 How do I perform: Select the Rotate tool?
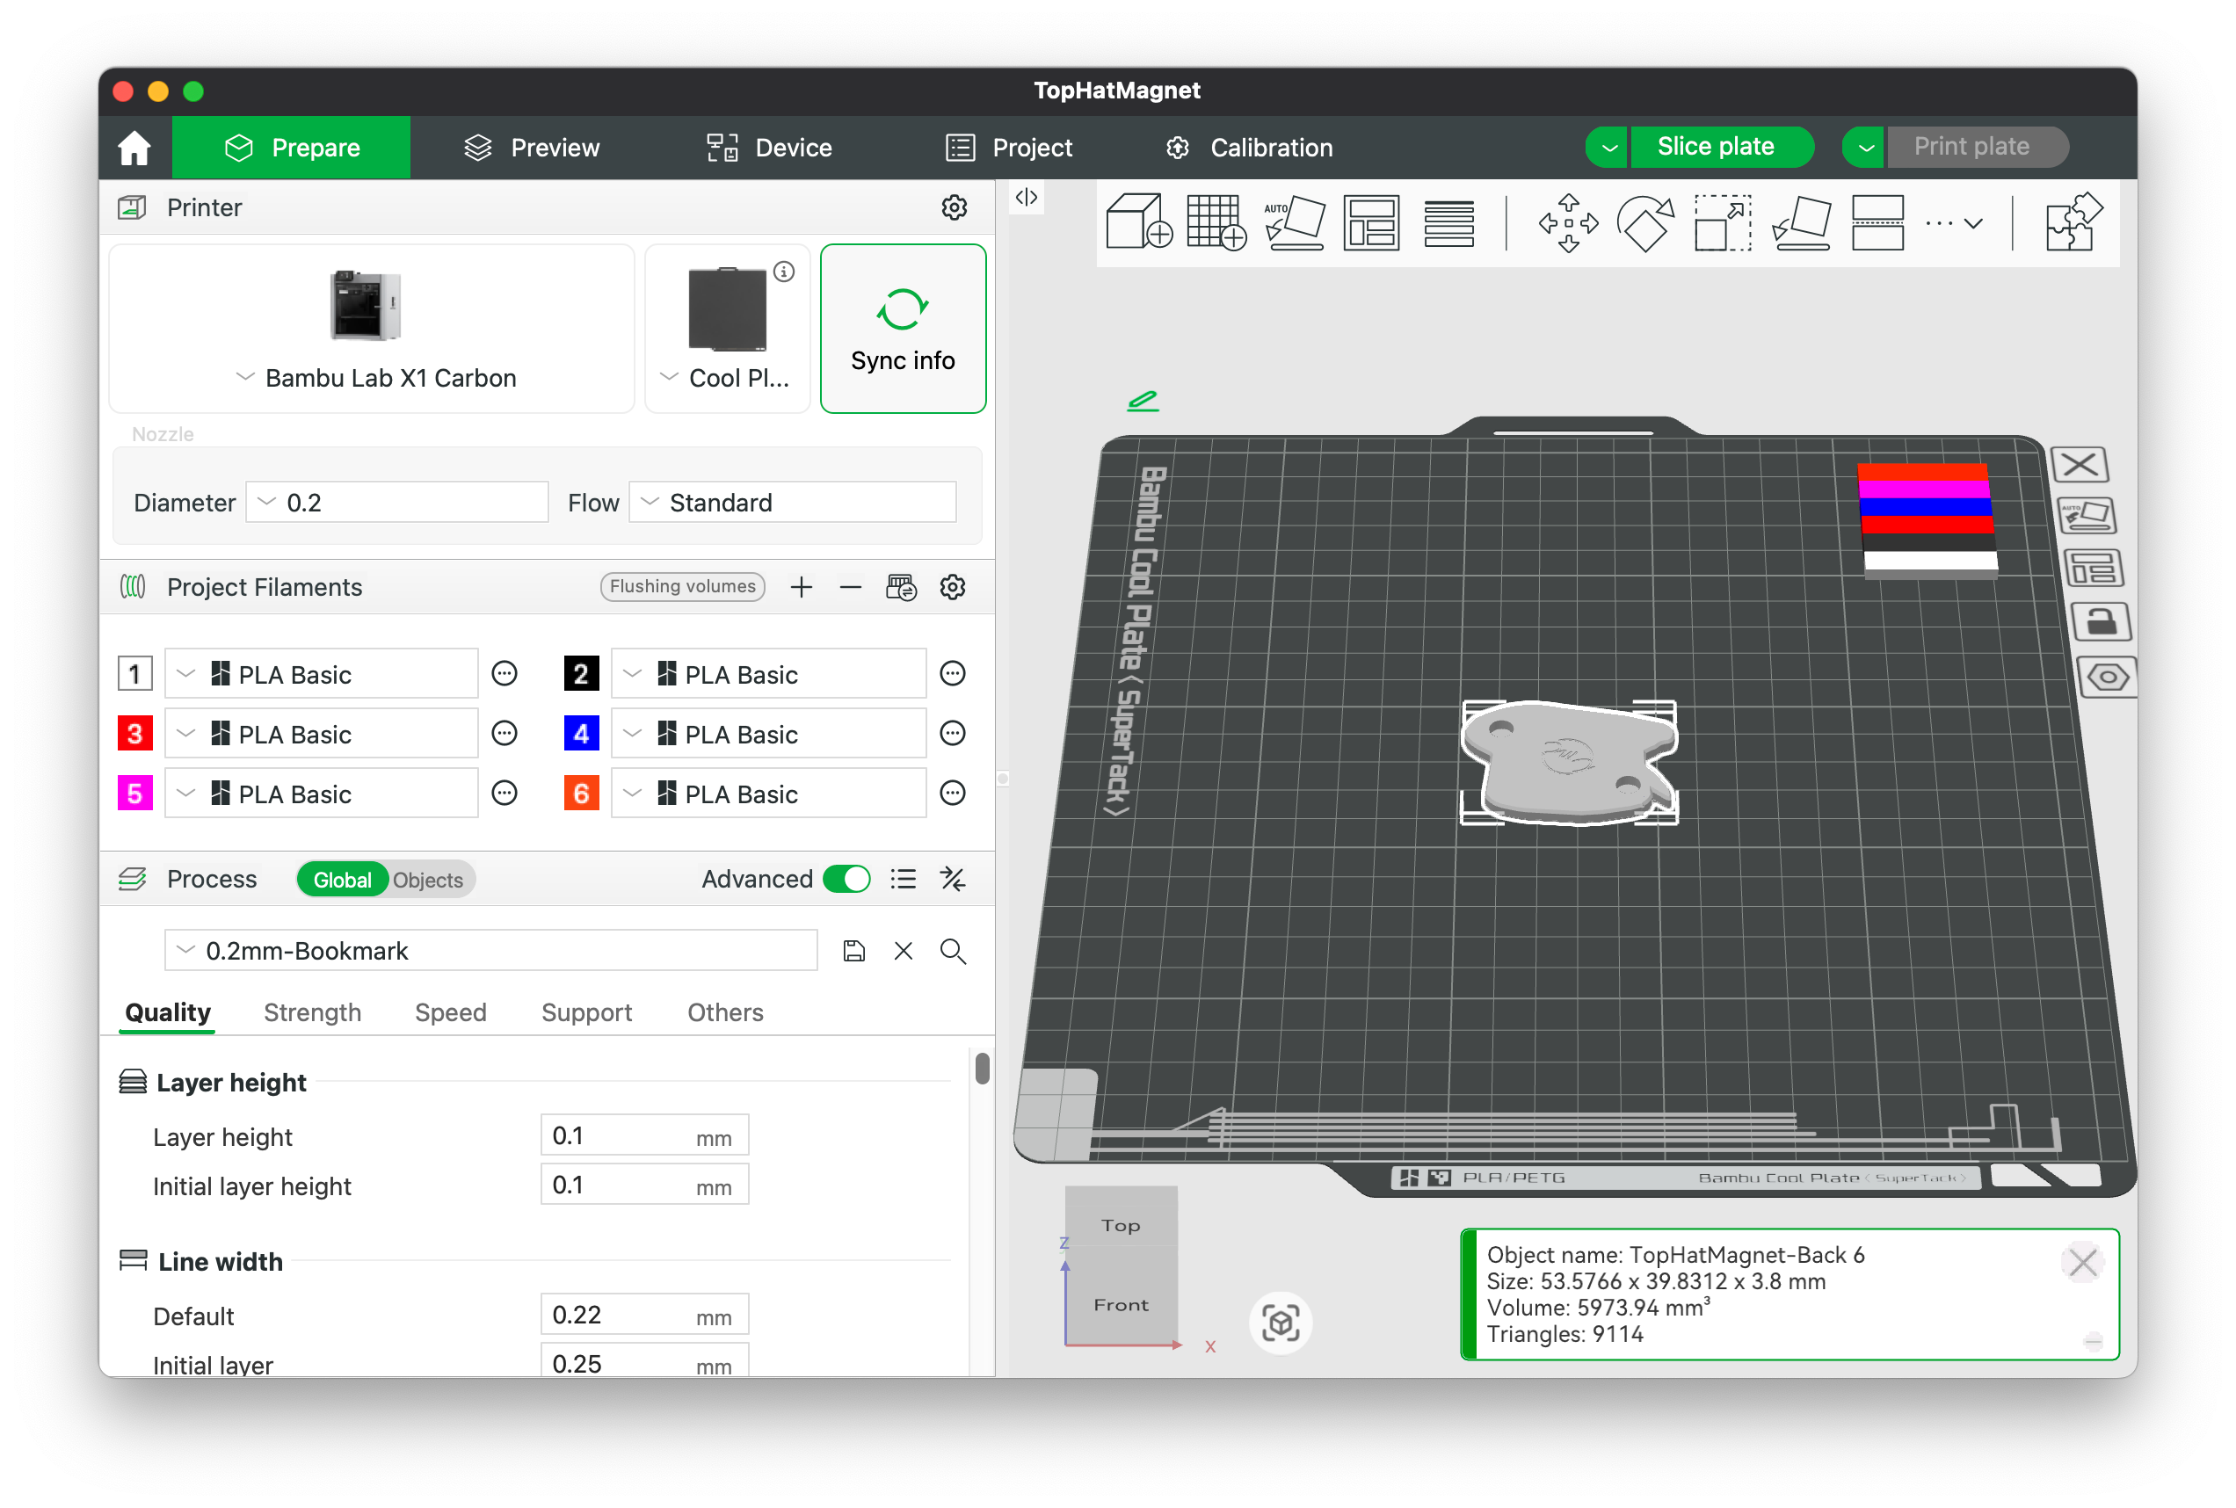point(1644,222)
